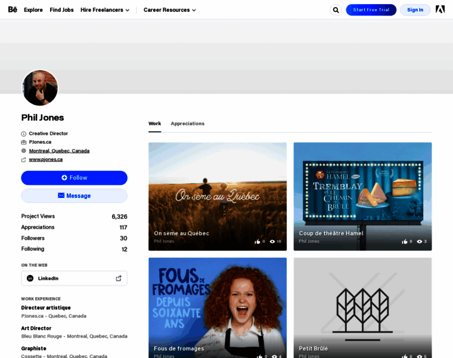Select the Work tab
This screenshot has width=453, height=358.
pyautogui.click(x=154, y=124)
